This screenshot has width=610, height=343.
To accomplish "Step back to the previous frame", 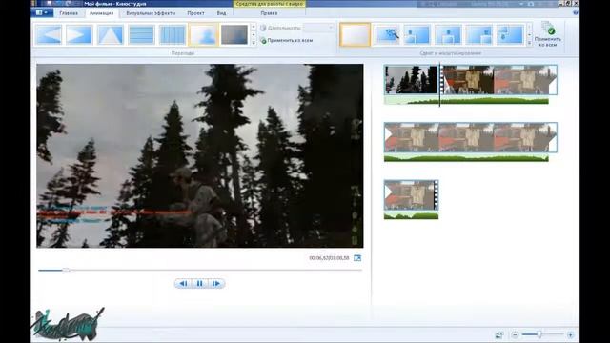I will pos(183,284).
